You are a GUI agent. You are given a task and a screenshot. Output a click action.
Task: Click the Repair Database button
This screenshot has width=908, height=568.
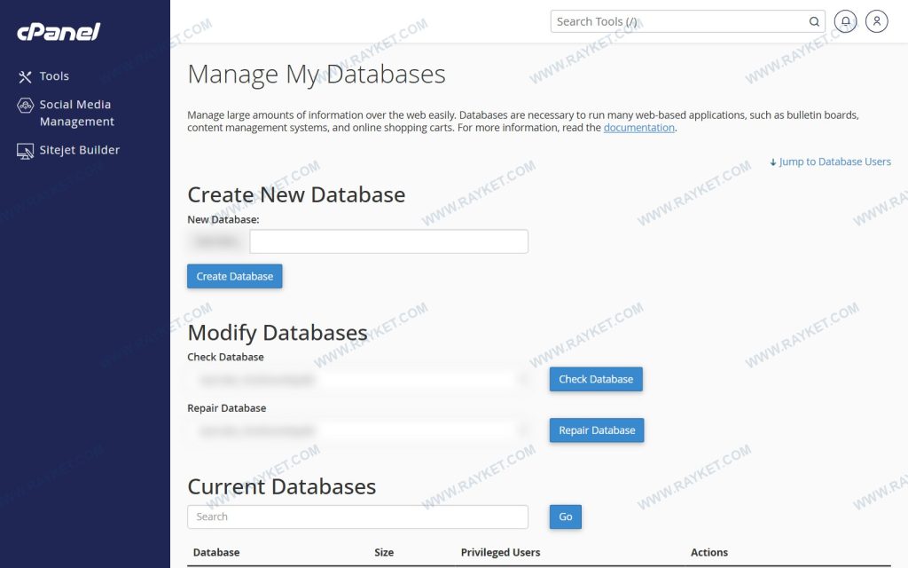597,430
